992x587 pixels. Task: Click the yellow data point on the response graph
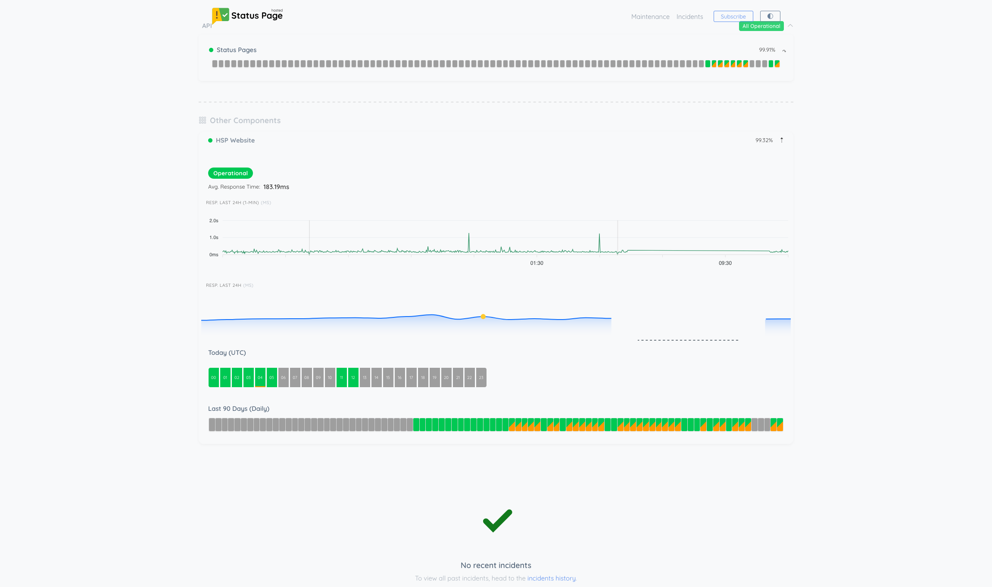pyautogui.click(x=483, y=317)
